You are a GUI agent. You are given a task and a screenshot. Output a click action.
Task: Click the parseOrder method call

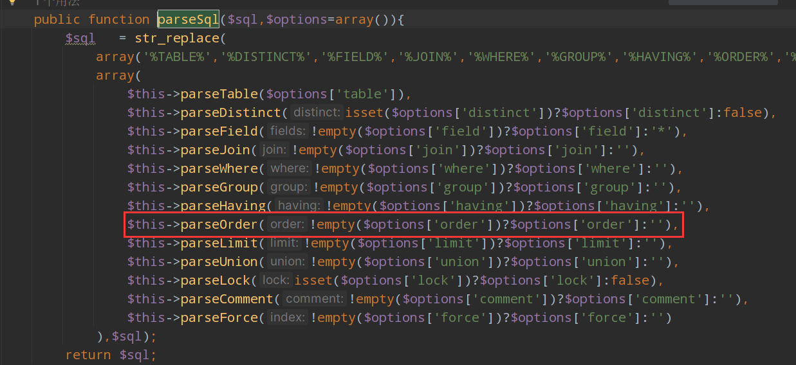click(219, 224)
